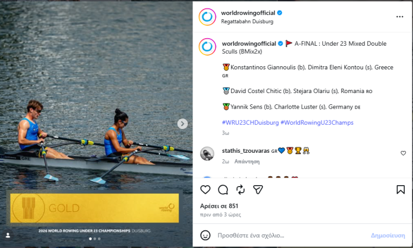Open worldrowingofficial profile picture in header

tap(207, 17)
